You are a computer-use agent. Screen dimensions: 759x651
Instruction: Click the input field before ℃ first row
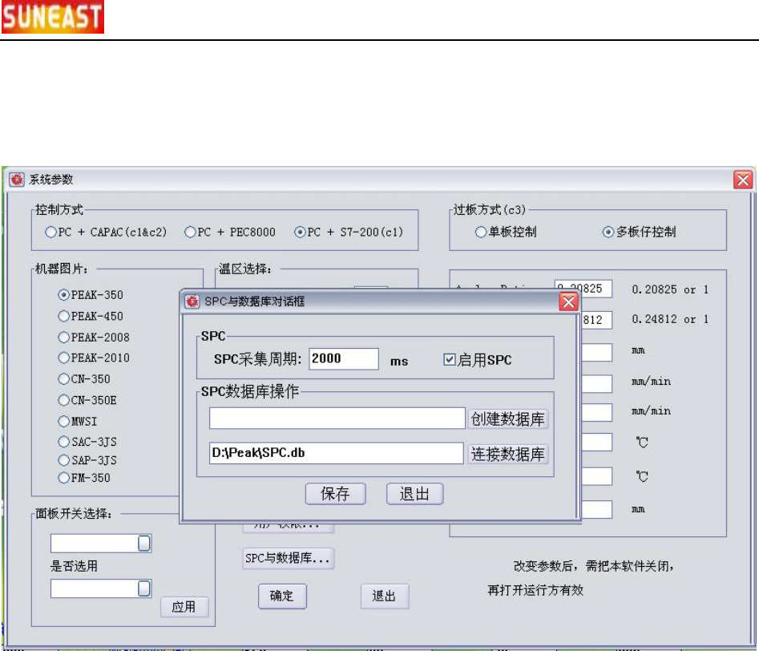[596, 442]
